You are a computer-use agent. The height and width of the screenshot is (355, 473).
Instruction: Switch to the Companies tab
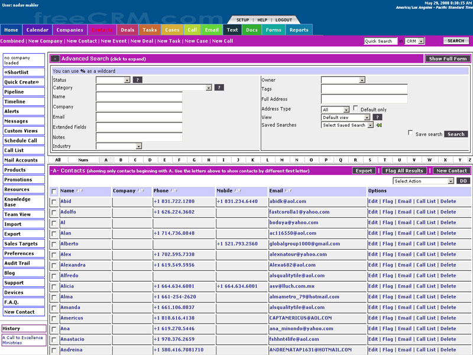point(70,30)
